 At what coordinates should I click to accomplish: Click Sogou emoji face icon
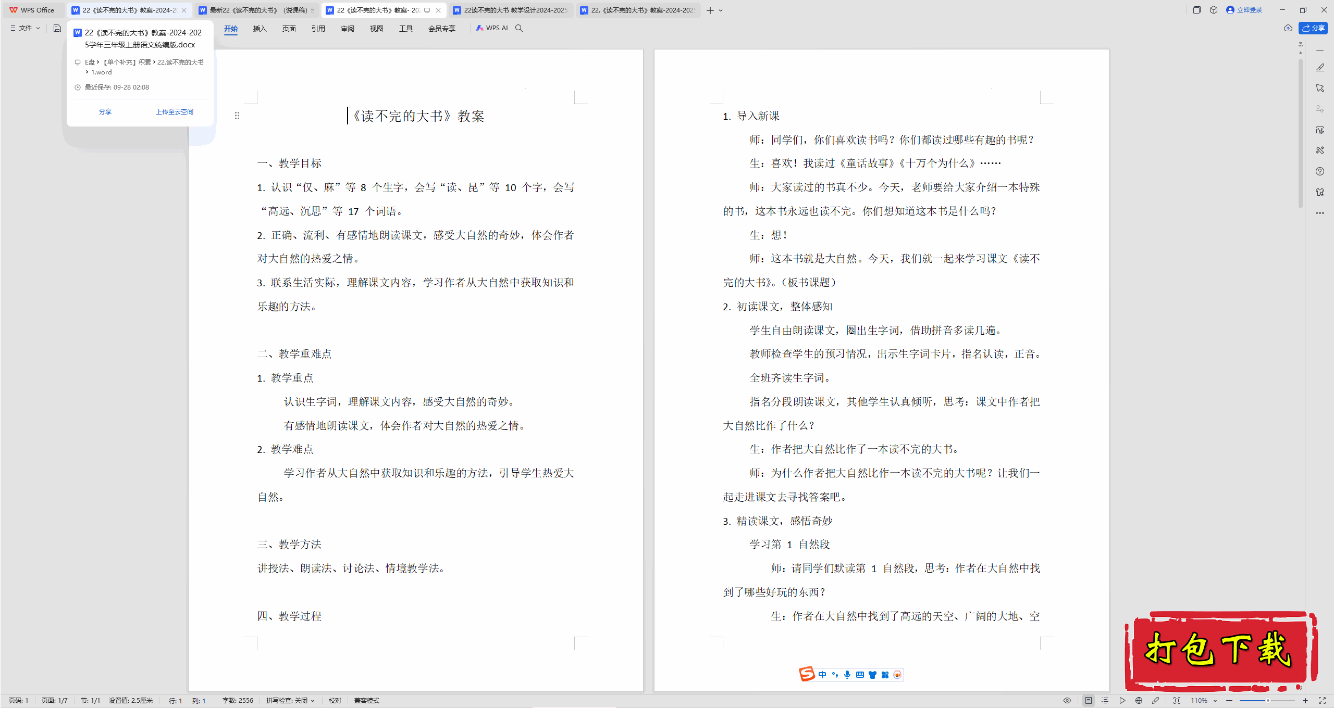(x=897, y=675)
